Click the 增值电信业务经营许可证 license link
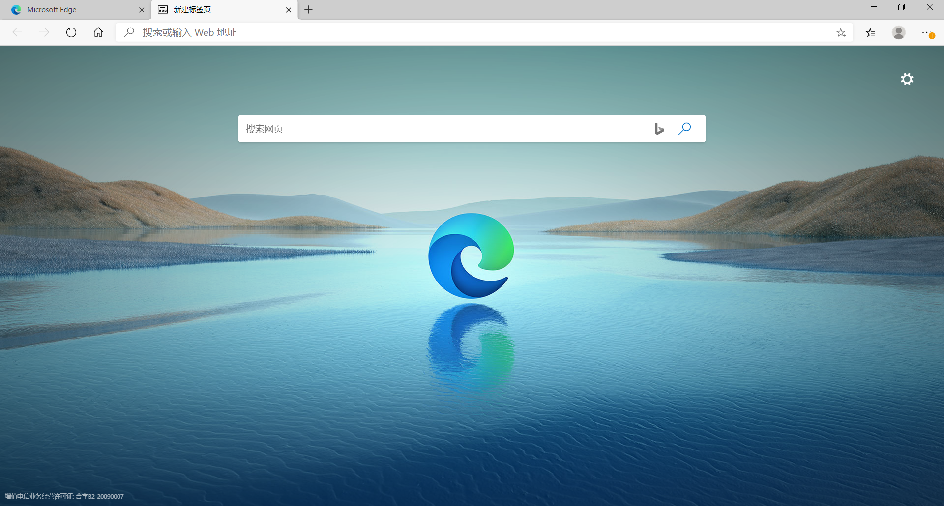 click(x=64, y=496)
